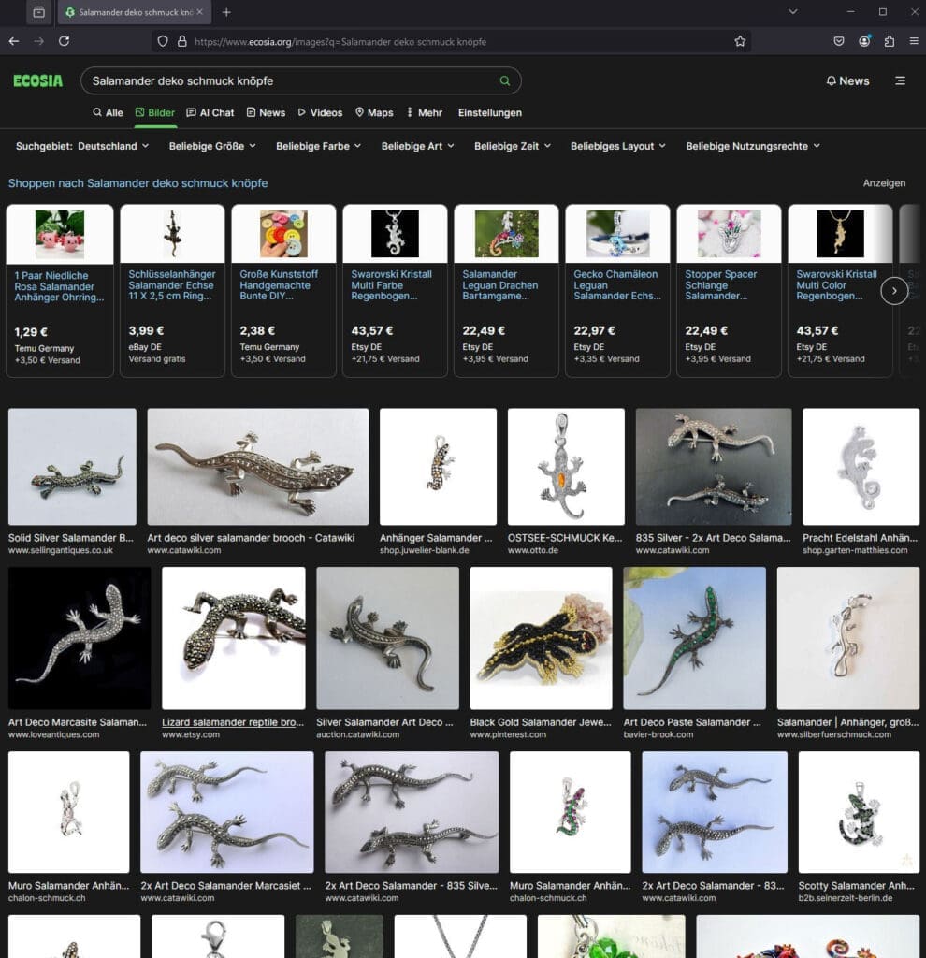Open the Große Kunststoff Handgemachte Bunte listing
This screenshot has width=926, height=958.
click(283, 291)
